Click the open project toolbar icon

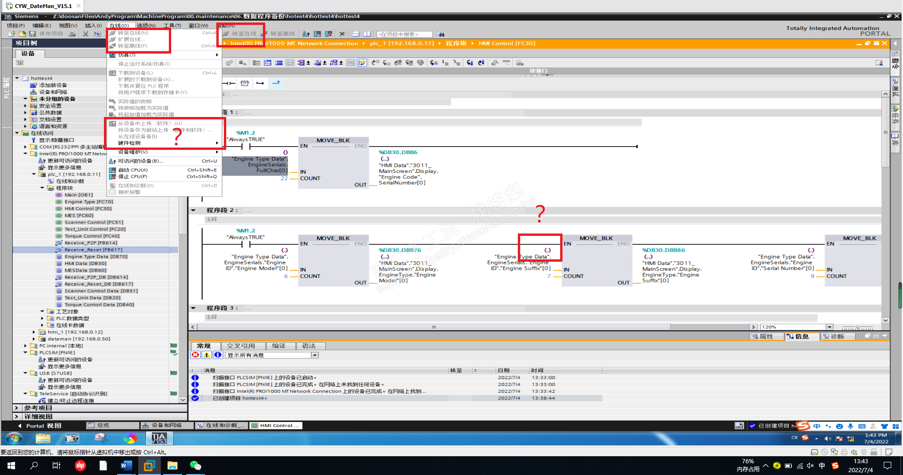click(22, 34)
